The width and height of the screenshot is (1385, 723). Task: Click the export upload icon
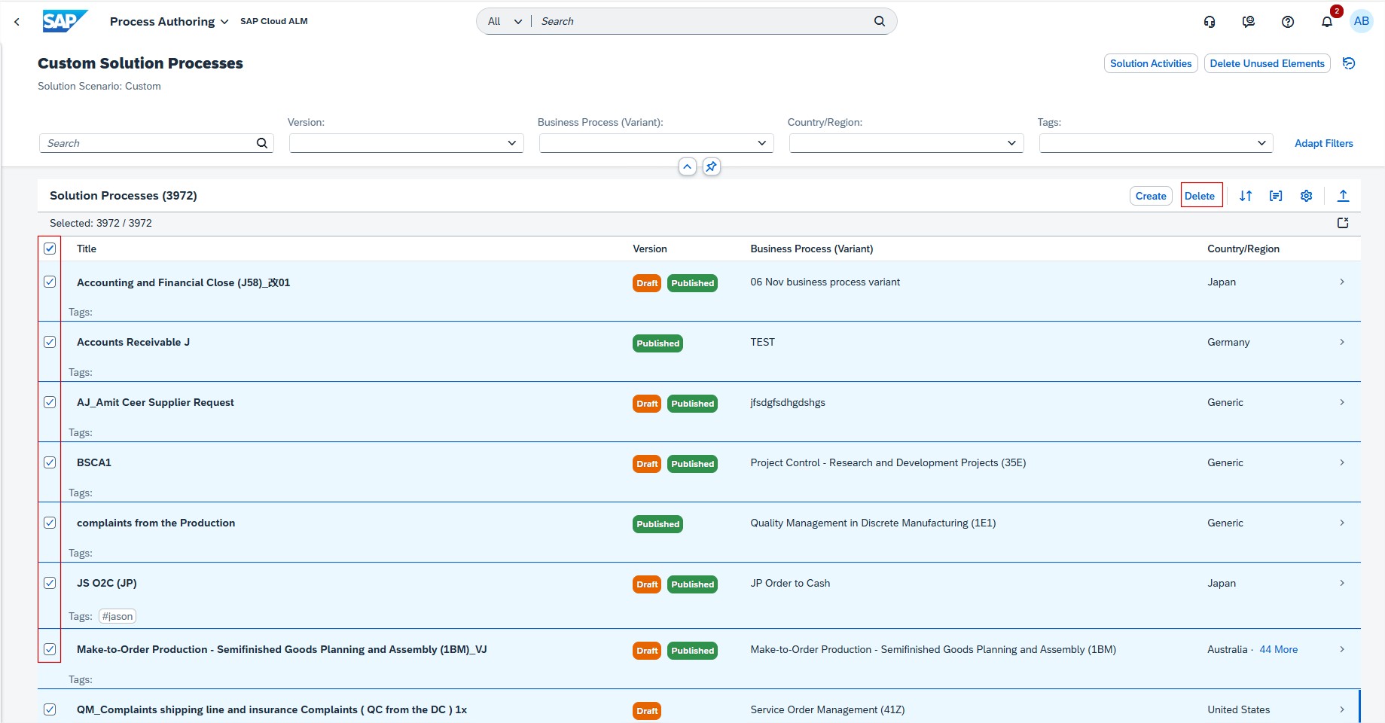1342,196
